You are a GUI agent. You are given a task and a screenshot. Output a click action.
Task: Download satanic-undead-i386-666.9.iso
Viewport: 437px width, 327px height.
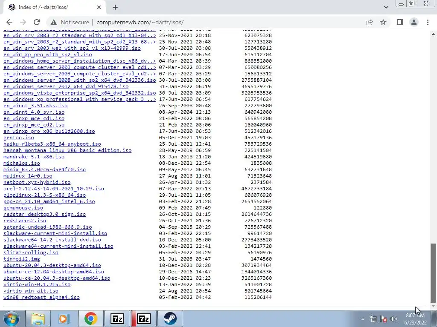pyautogui.click(x=48, y=227)
